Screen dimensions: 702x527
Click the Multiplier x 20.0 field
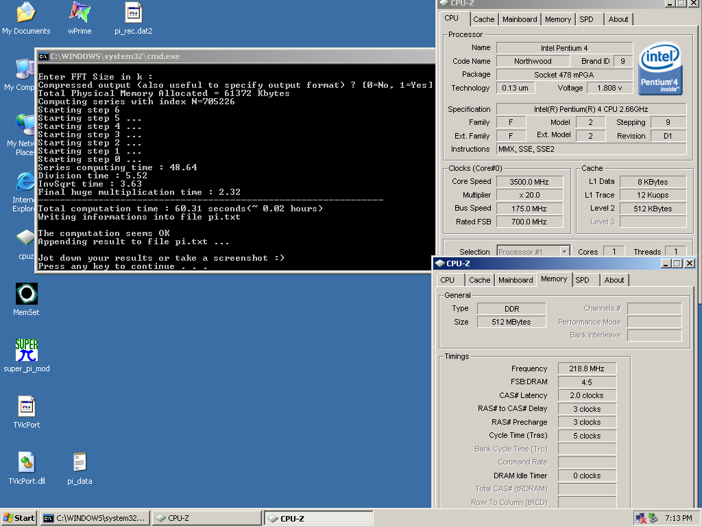(529, 196)
